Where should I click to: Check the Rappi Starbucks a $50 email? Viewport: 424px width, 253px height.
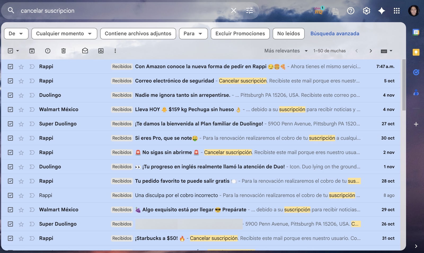10,238
